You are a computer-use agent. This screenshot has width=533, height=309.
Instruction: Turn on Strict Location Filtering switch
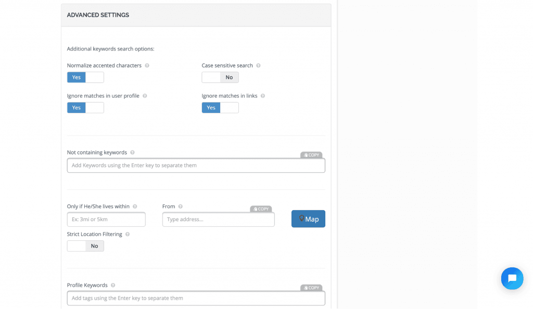pos(85,246)
